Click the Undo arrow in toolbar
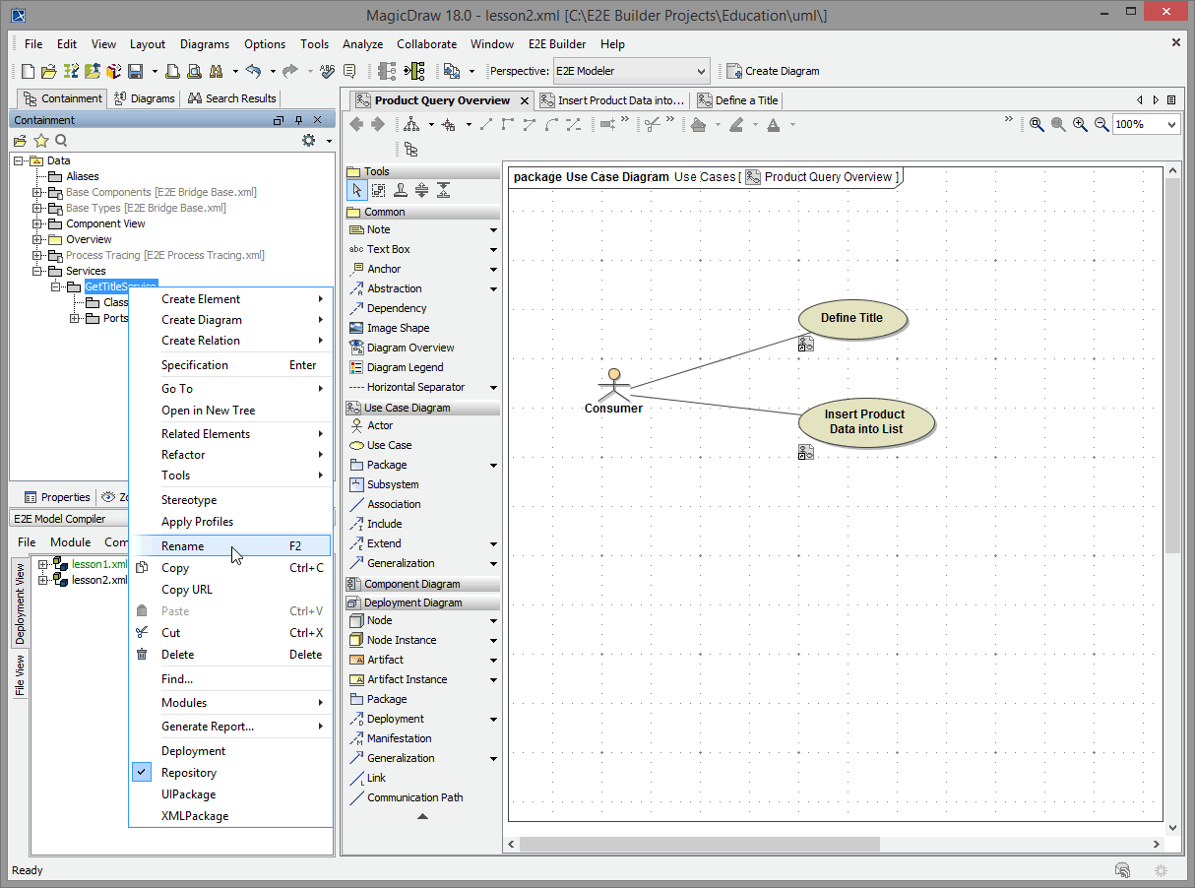Viewport: 1195px width, 888px height. [x=254, y=71]
